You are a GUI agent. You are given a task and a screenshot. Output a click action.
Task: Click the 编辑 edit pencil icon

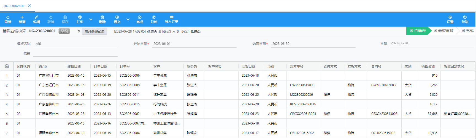pos(36,17)
